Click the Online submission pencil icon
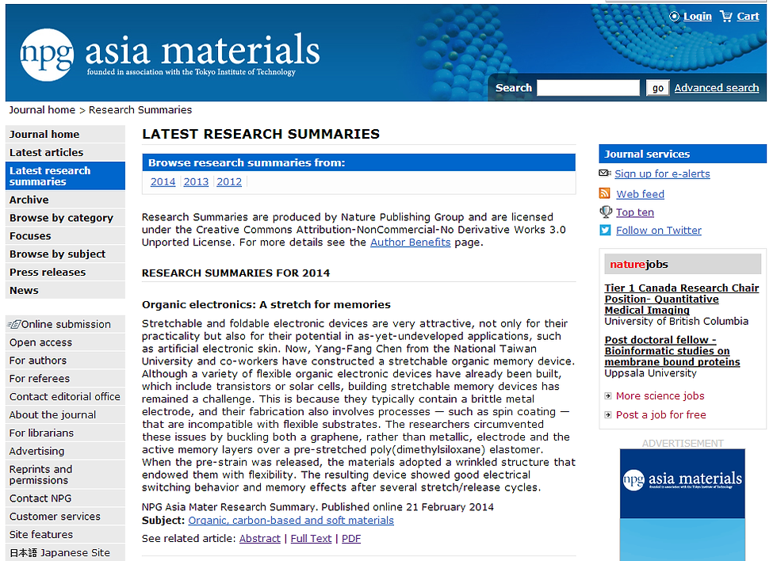 pos(14,324)
